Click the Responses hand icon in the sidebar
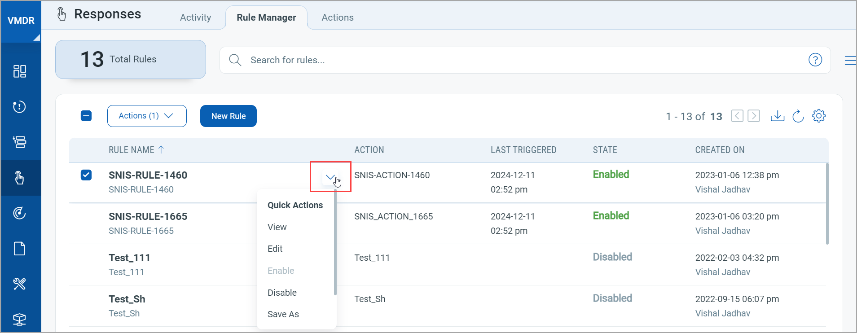857x333 pixels. 20,178
